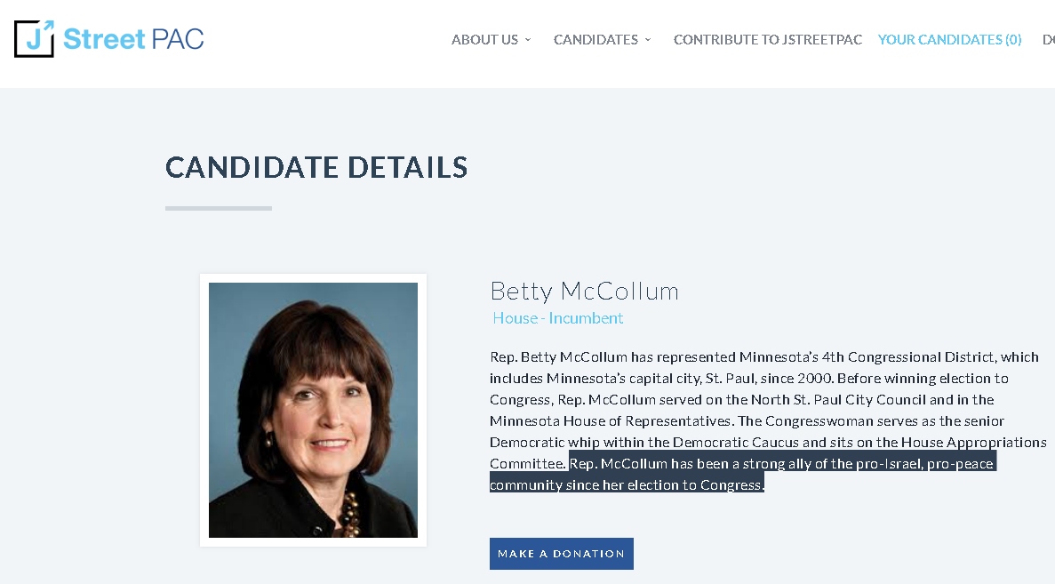Click the cut-off menu item at far right
This screenshot has width=1055, height=584.
tap(1049, 40)
